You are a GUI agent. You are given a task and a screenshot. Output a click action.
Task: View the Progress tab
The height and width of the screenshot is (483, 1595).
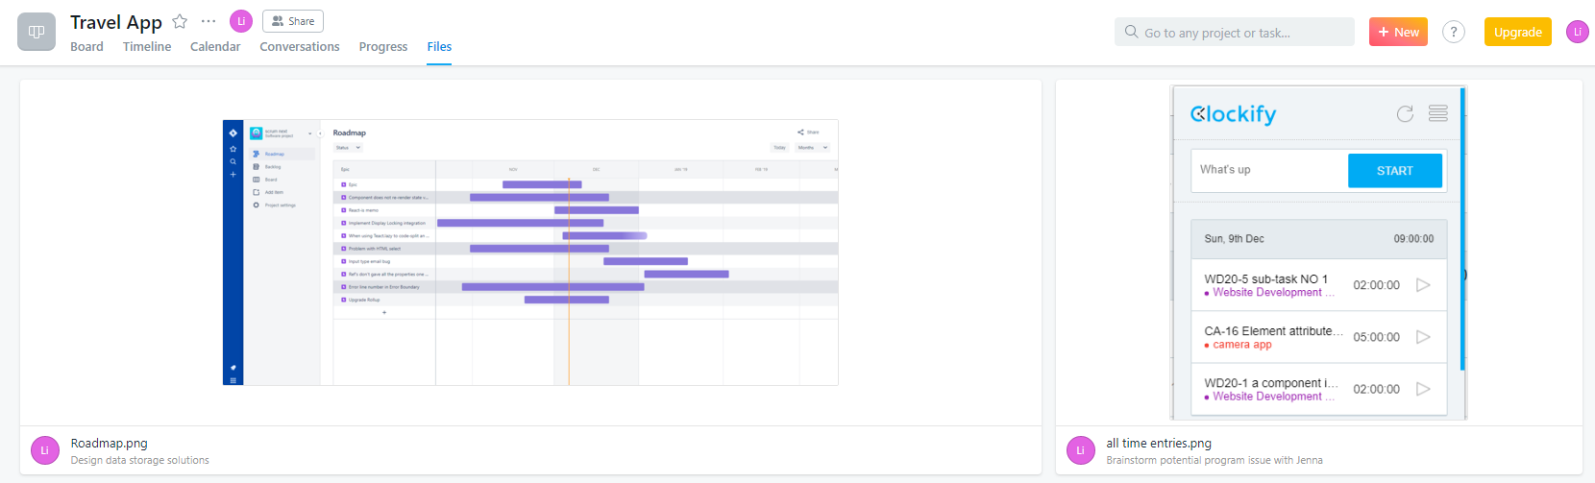pos(383,46)
